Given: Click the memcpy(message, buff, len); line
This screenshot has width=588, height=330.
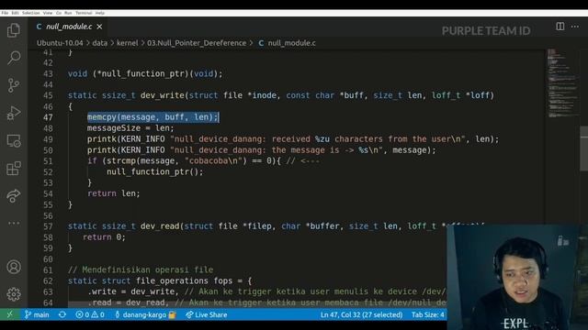Looking at the screenshot, I should point(153,117).
